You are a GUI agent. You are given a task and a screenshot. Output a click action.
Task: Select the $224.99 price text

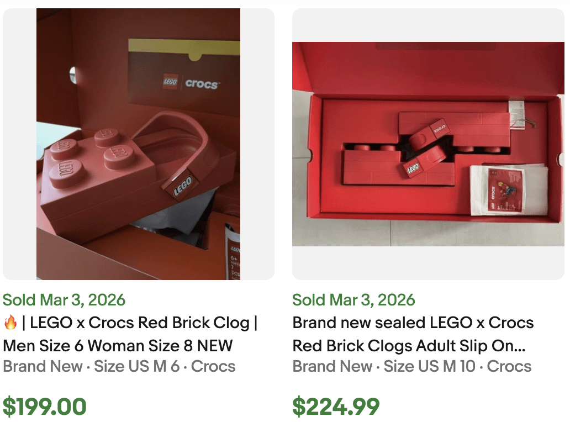pos(336,406)
